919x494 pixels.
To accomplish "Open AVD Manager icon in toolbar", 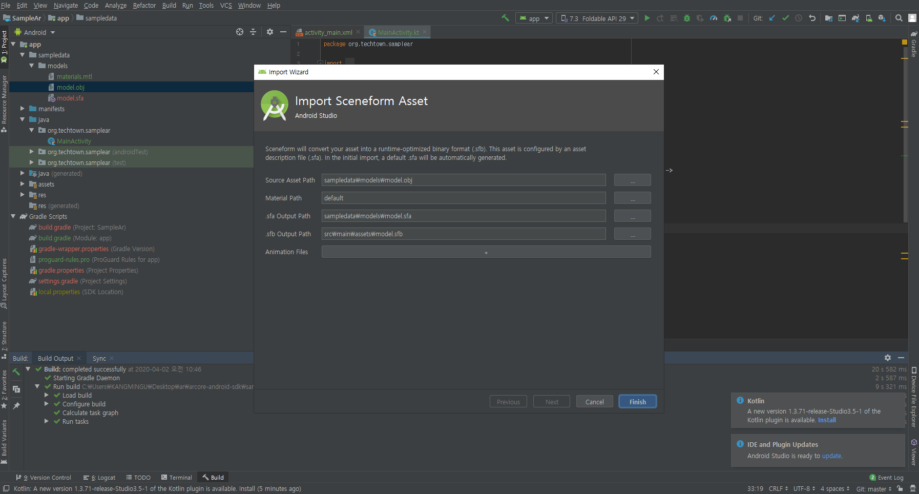I will (869, 18).
